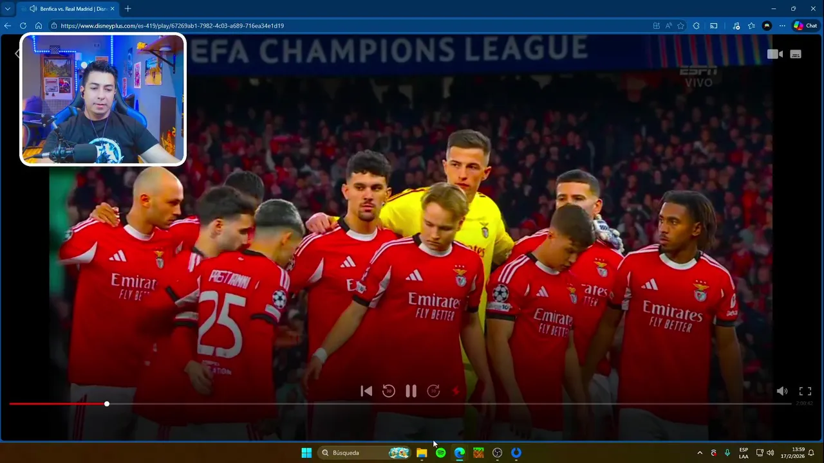Open the camera feed selector icon
824x463 pixels.
point(775,54)
